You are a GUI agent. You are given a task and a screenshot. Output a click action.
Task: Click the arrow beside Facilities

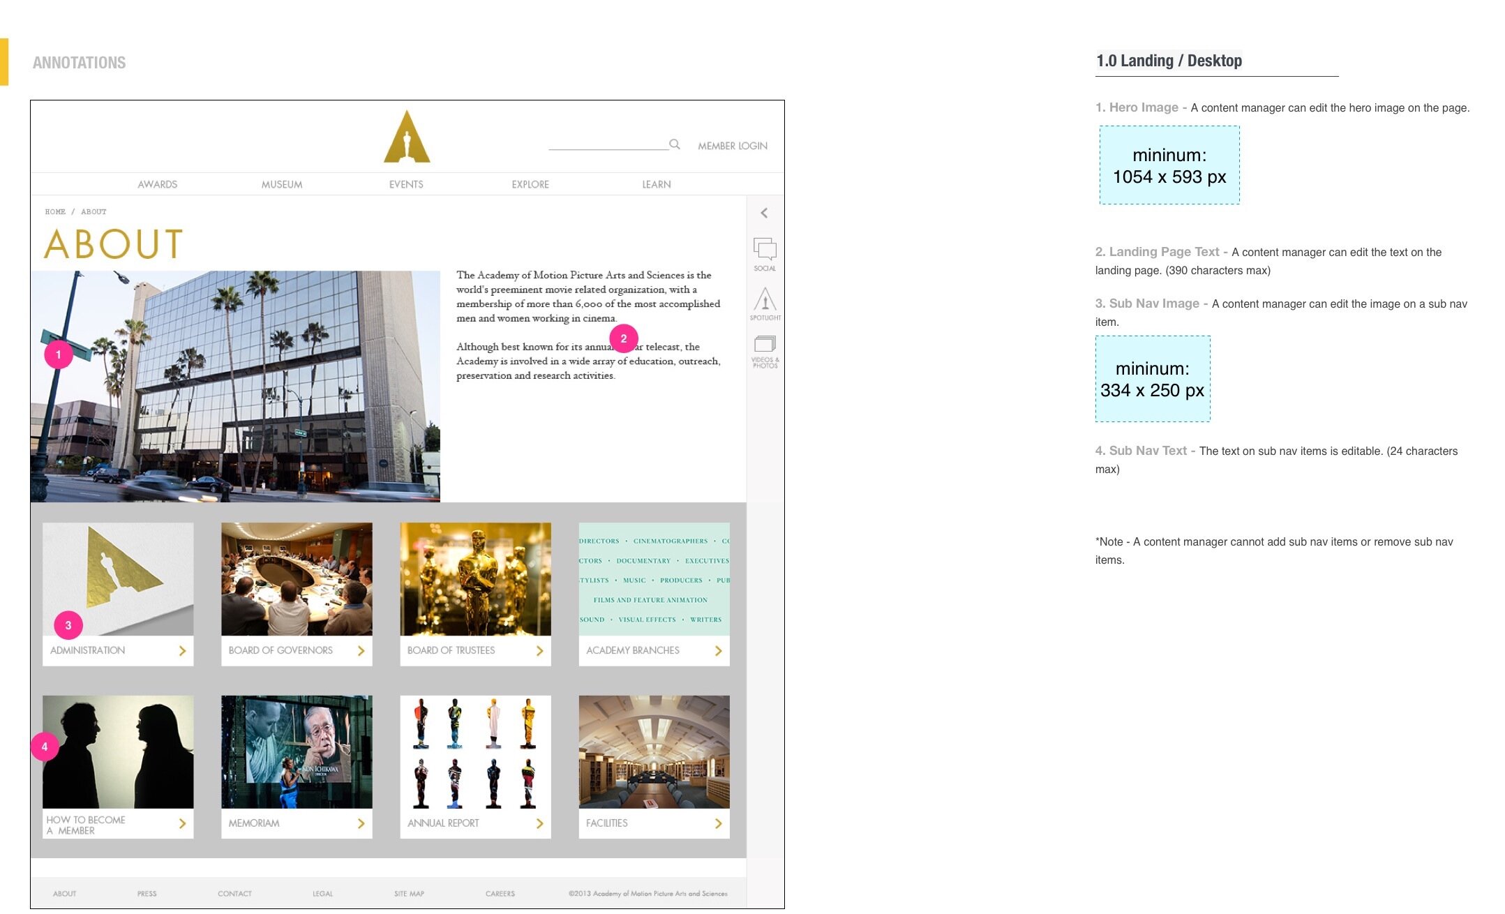718,823
